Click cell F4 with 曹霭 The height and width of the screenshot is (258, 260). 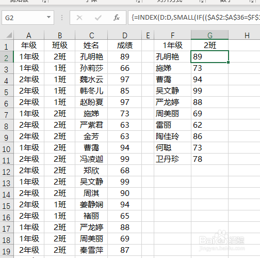tap(172, 79)
